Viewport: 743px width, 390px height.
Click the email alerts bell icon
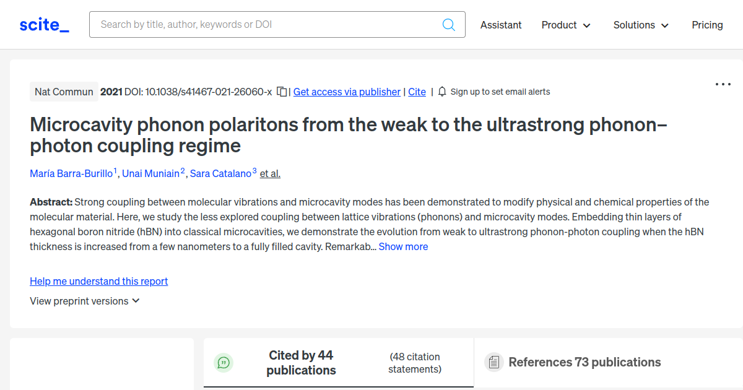click(442, 92)
